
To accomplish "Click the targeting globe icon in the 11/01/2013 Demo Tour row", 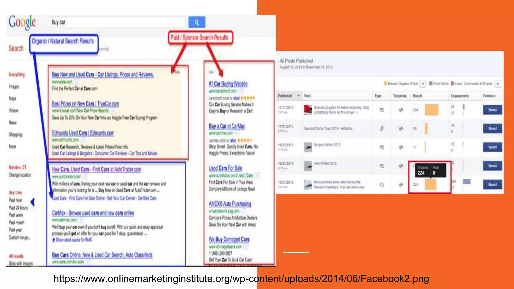I will (x=401, y=128).
